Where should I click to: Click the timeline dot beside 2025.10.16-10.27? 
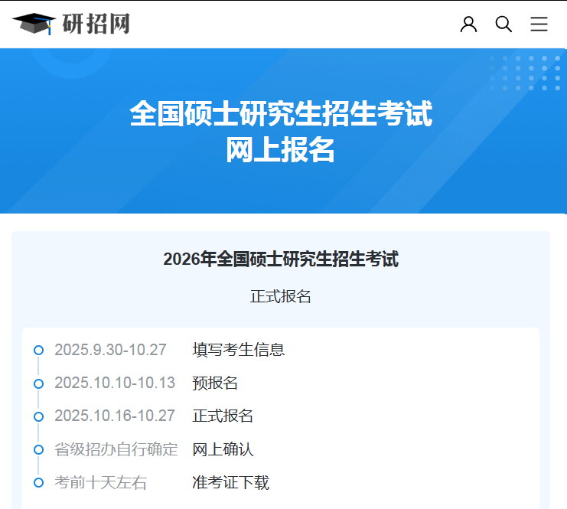pyautogui.click(x=38, y=416)
